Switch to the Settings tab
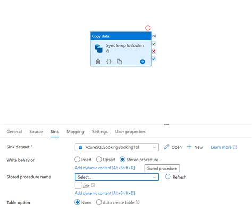Viewport: 252px width, 209px height. 100,132
